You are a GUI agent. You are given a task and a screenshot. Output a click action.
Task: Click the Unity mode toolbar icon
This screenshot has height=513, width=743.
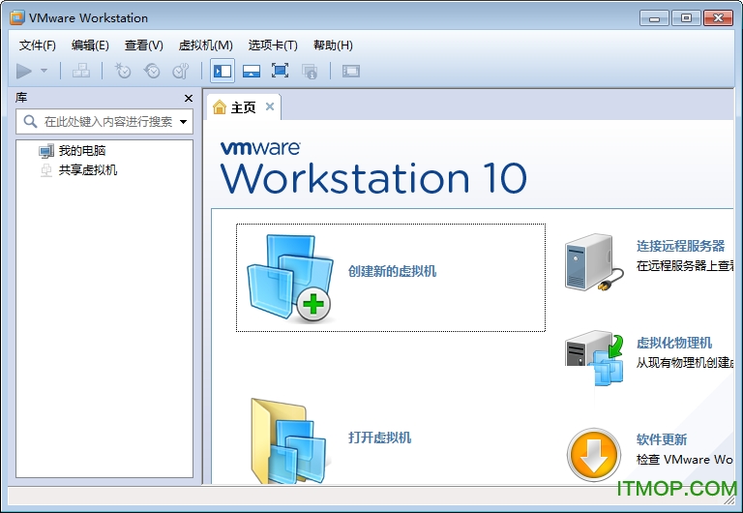pos(310,71)
